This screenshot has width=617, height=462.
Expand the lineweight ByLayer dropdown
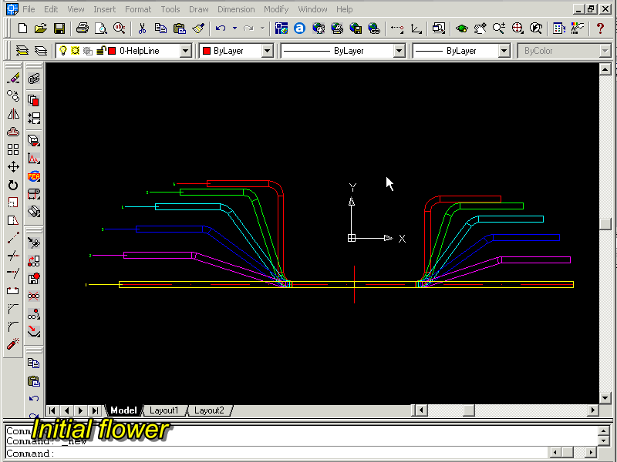point(504,51)
